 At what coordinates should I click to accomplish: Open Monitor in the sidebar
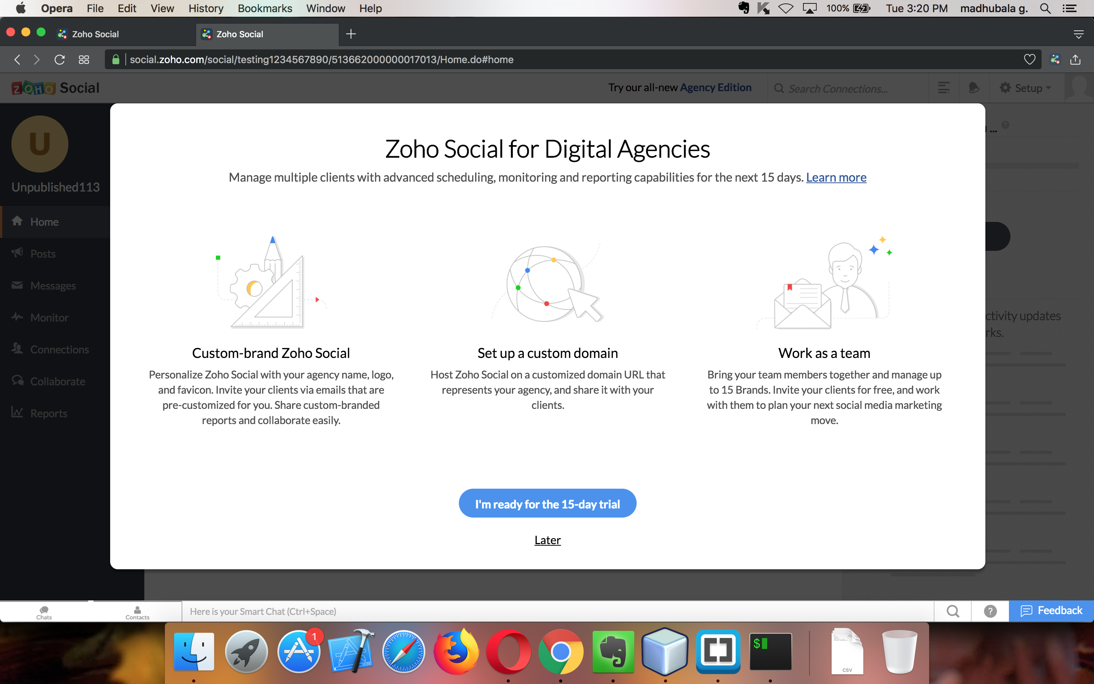[x=55, y=318]
